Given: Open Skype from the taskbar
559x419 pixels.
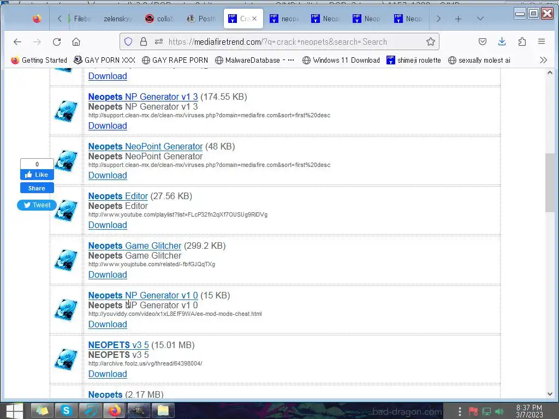Looking at the screenshot, I should [x=66, y=411].
